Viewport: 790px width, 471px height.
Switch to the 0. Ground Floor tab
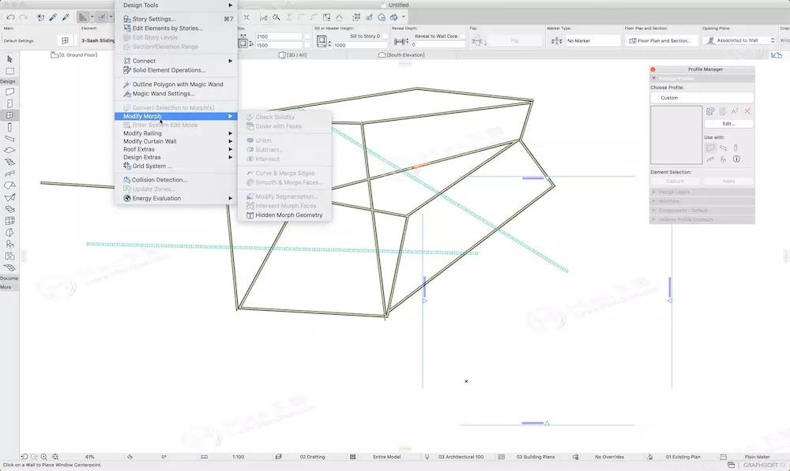pos(74,55)
